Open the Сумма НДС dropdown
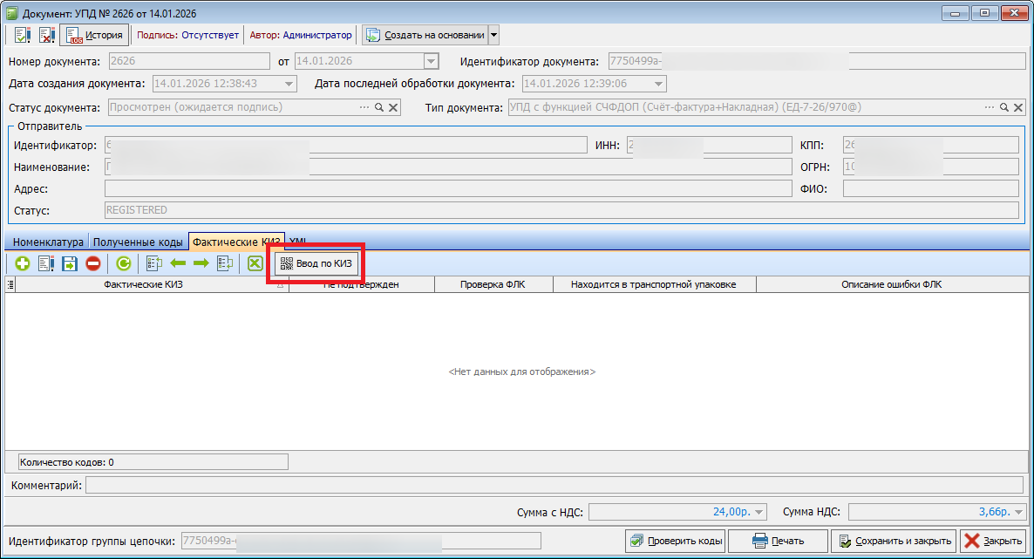Screen dimensions: 1034x559 coord(1015,512)
